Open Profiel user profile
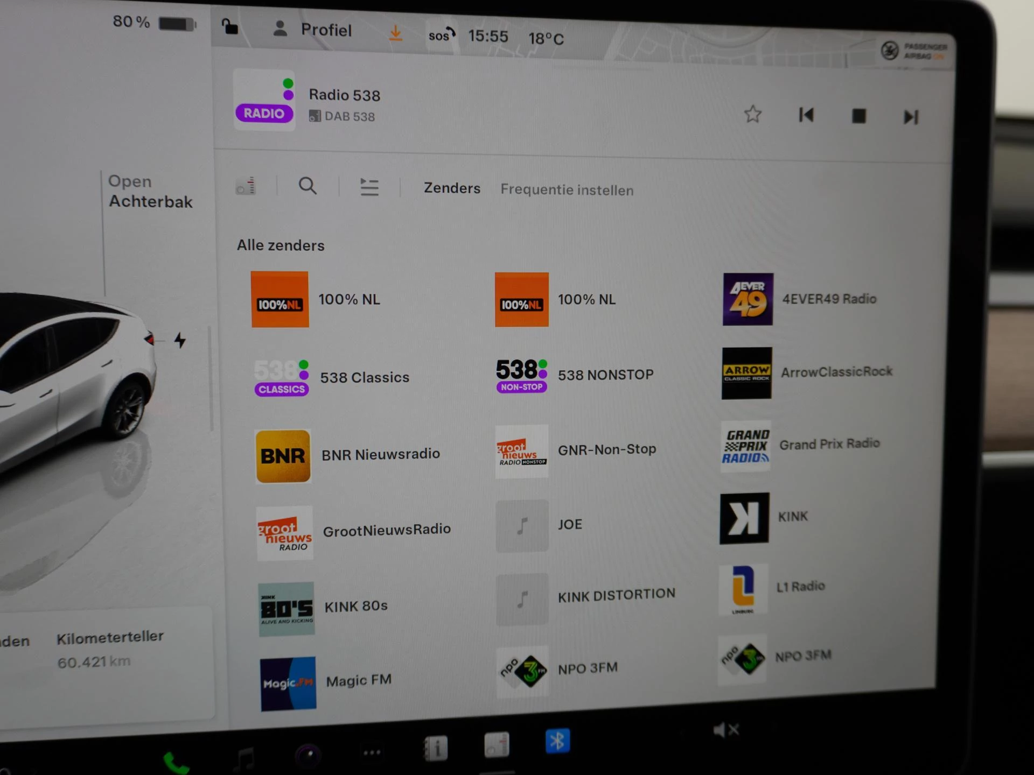Viewport: 1034px width, 775px height. 312,29
